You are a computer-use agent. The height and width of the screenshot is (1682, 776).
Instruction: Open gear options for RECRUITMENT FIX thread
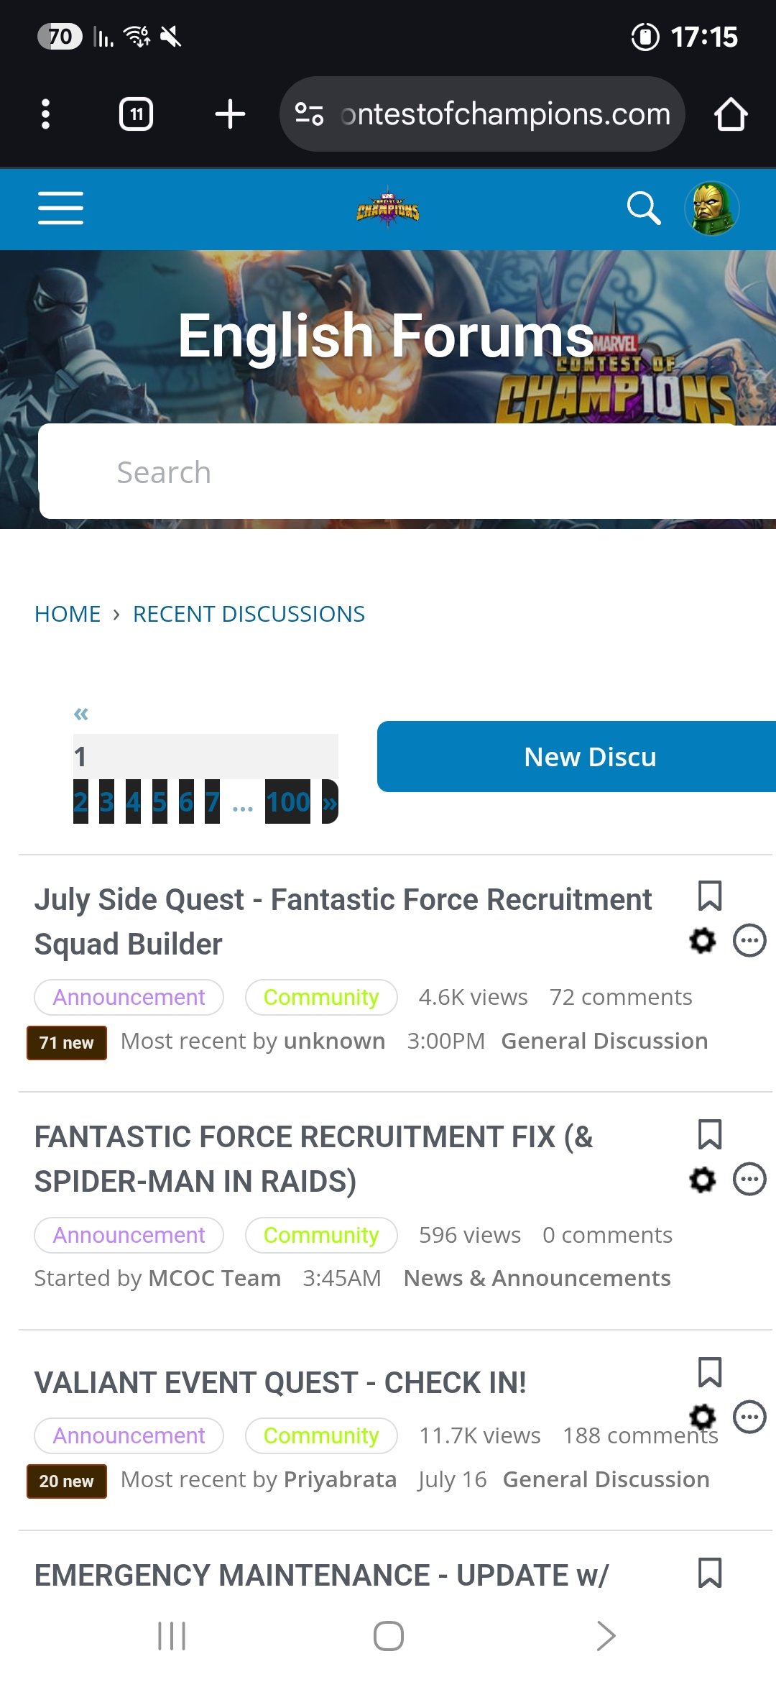coord(703,1179)
